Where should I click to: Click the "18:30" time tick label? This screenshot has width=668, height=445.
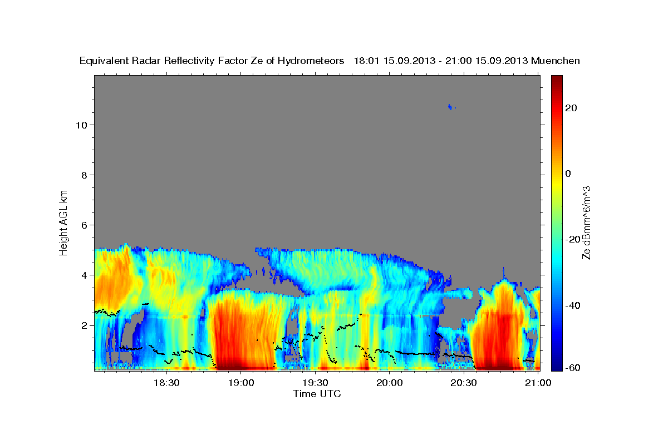(166, 383)
